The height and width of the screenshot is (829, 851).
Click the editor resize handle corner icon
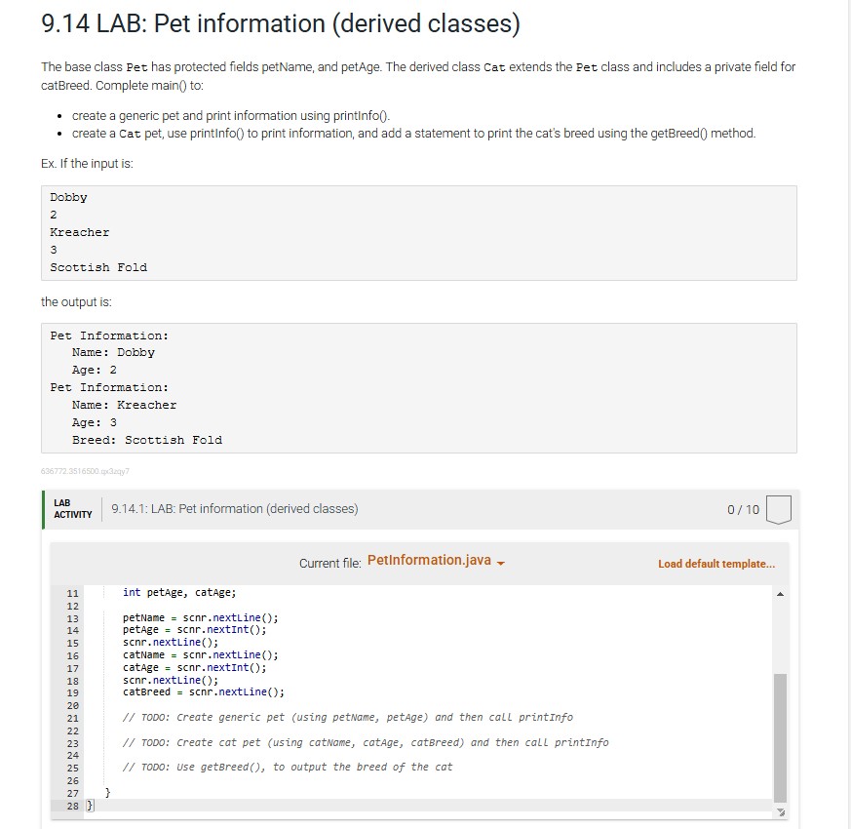779,810
